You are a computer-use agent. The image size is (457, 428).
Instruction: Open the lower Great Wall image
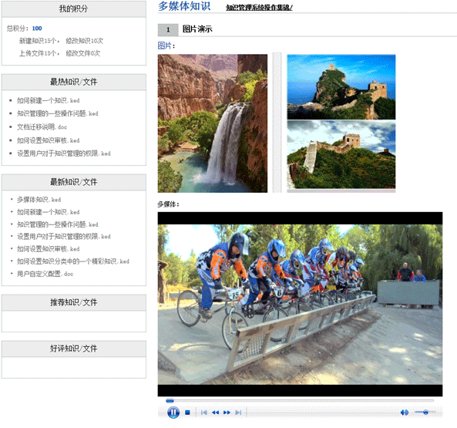[341, 155]
